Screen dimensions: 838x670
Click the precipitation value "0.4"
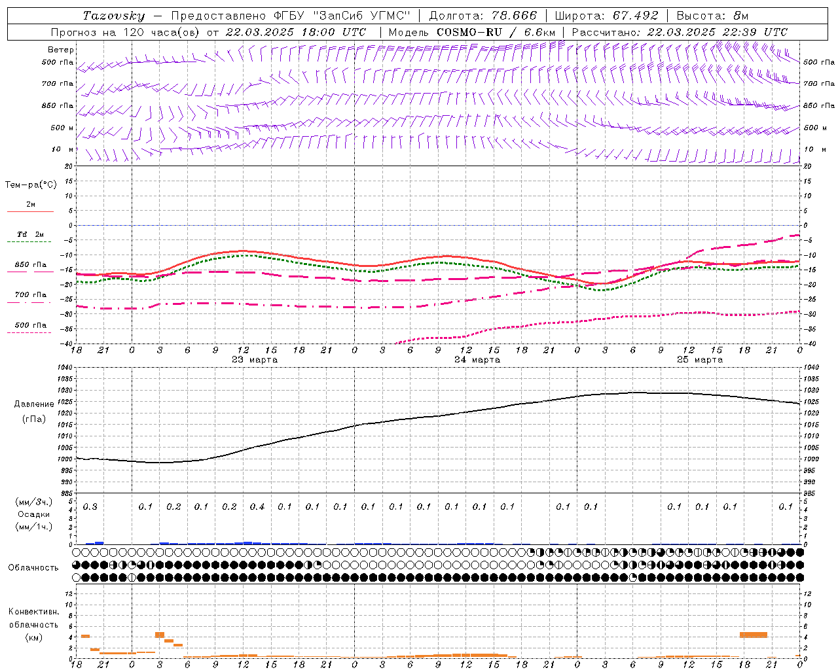point(257,507)
